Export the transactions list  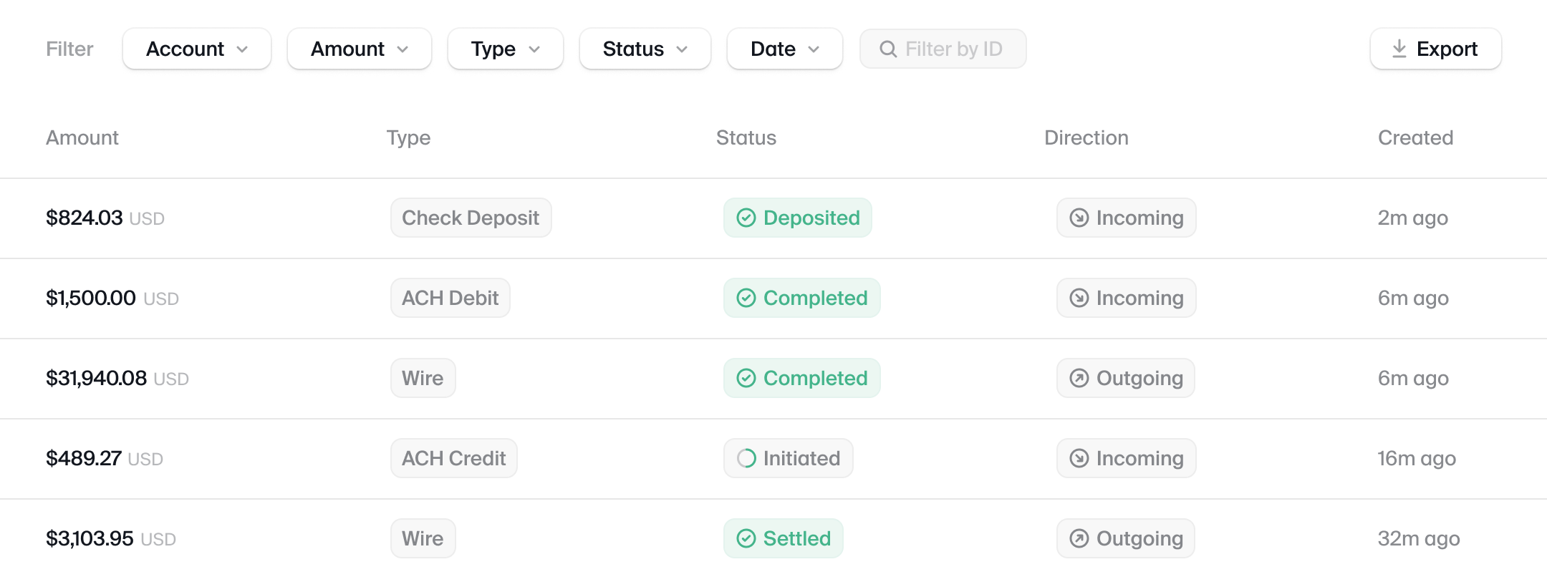(1436, 49)
